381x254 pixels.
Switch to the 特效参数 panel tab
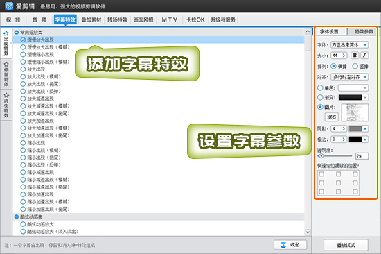click(x=364, y=31)
